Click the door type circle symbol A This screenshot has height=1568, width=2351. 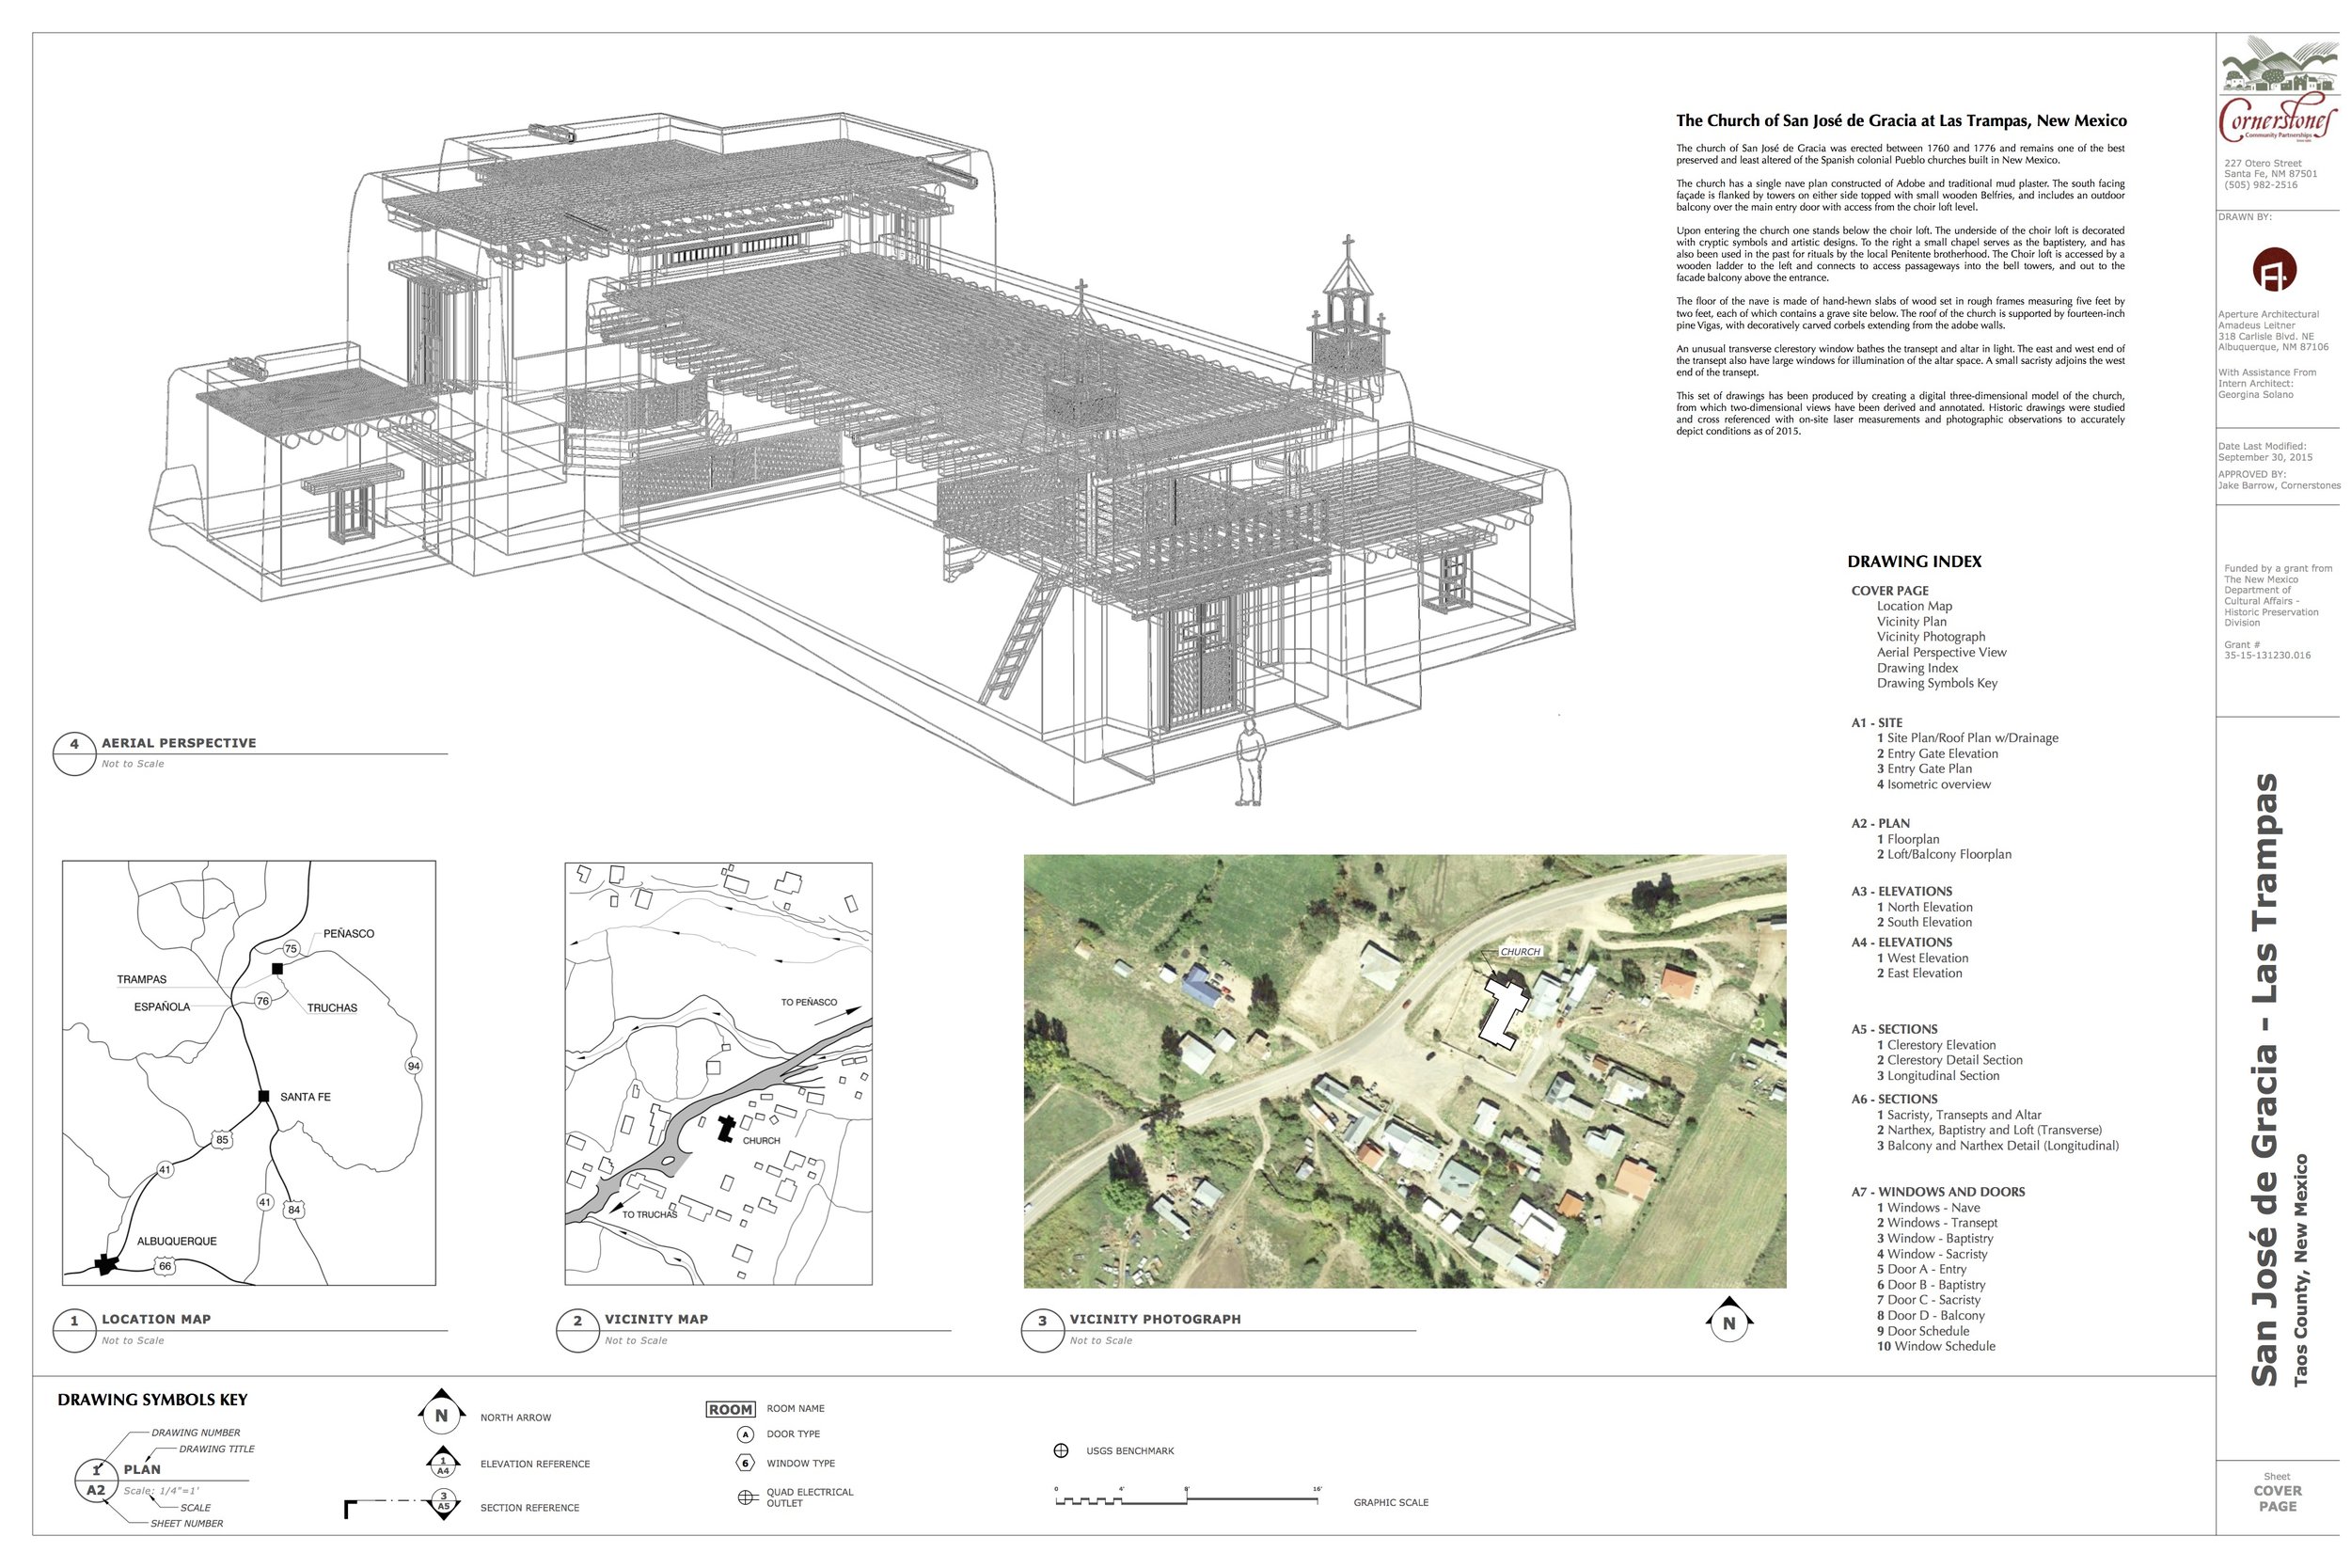745,1434
